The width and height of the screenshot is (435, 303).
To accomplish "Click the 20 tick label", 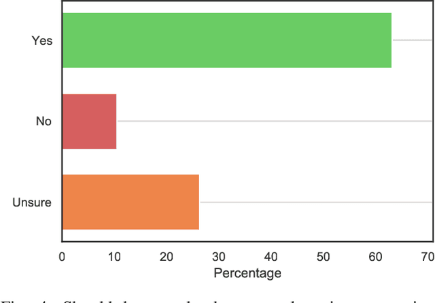I will pos(167,256).
